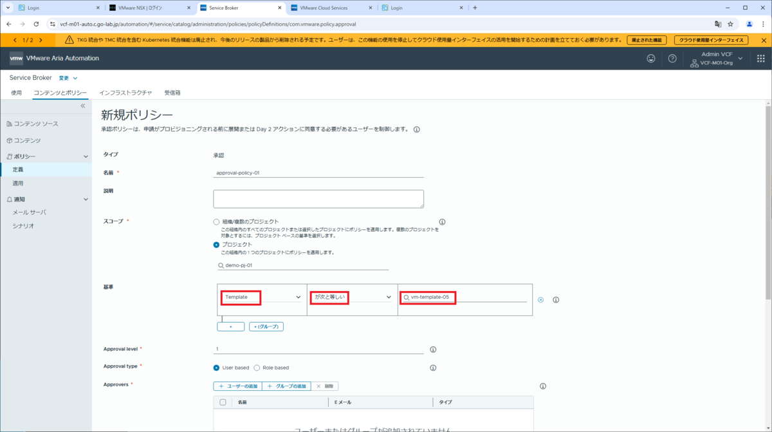This screenshot has height=432, width=772.
Task: Click info icon beside Approval level field
Action: pyautogui.click(x=433, y=350)
